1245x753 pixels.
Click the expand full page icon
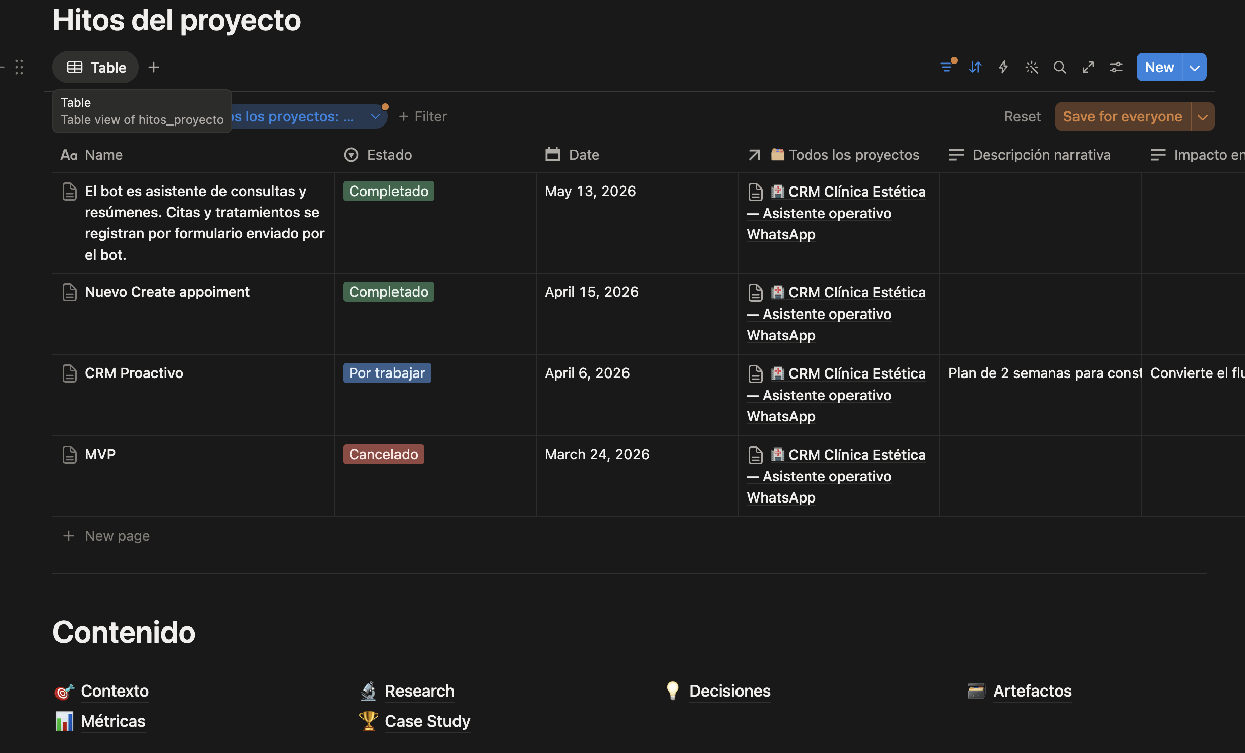[x=1088, y=67]
